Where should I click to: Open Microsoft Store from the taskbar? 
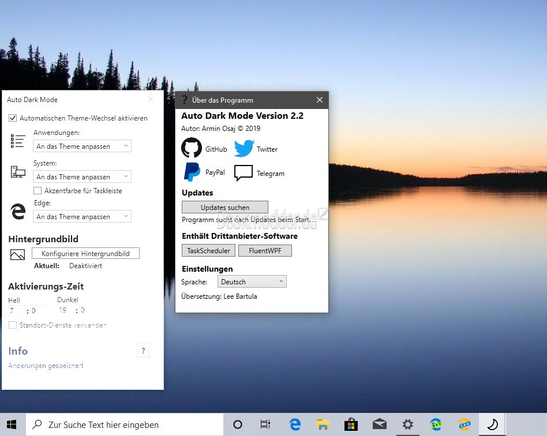click(351, 424)
